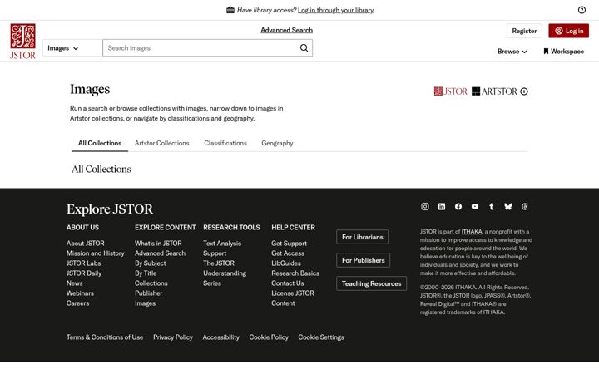Open JSTOR's Instagram page icon
Viewport: 599px width, 374px height.
pyautogui.click(x=425, y=206)
